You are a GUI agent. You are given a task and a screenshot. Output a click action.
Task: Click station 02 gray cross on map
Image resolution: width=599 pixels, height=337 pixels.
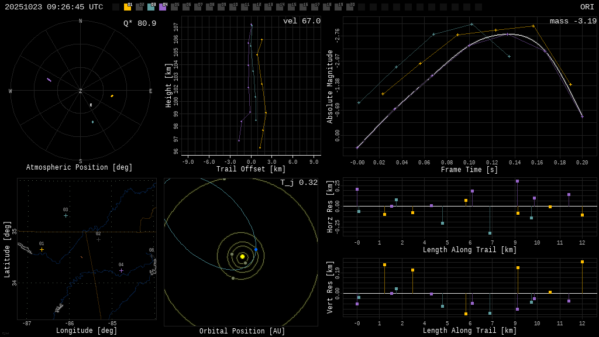[x=98, y=239]
